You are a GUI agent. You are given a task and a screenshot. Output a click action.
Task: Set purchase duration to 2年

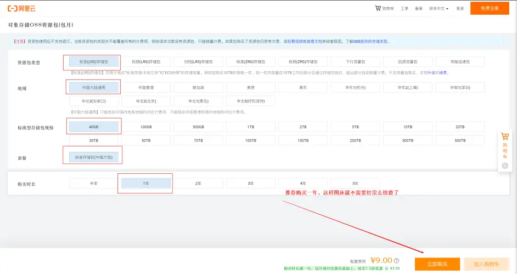coord(198,184)
